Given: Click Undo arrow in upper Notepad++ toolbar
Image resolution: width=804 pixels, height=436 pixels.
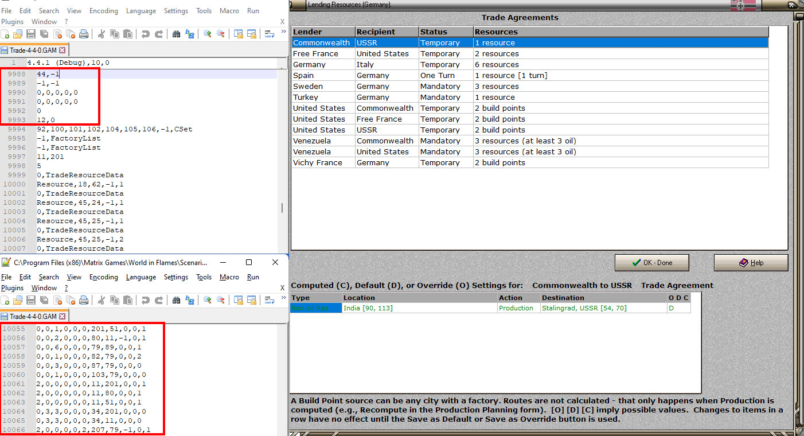Looking at the screenshot, I should click(x=146, y=34).
